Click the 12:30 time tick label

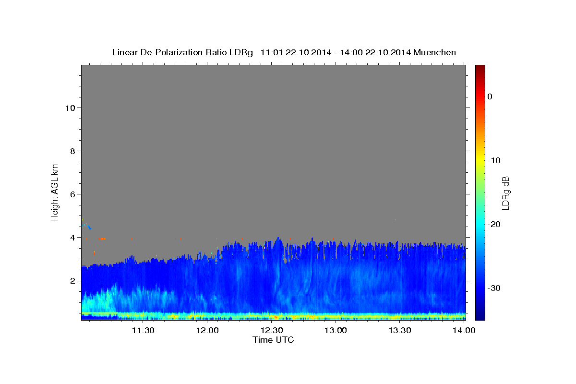[272, 330]
